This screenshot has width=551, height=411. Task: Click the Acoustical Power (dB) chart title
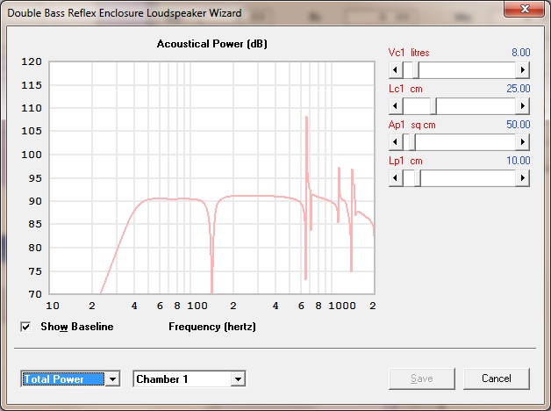pyautogui.click(x=212, y=44)
